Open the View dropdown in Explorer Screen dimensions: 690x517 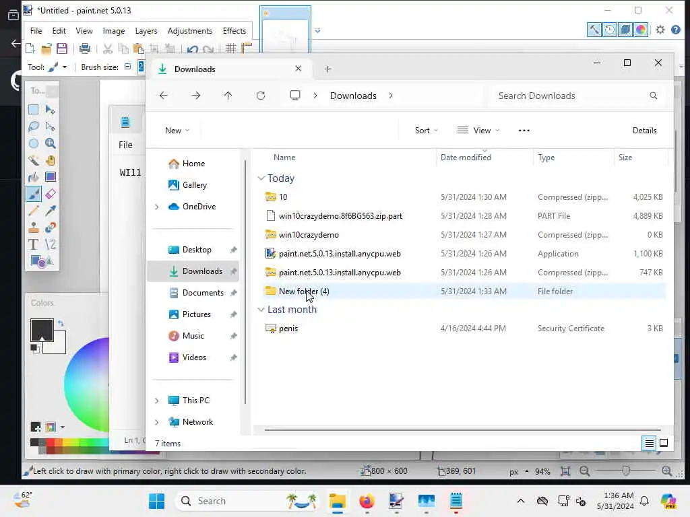pyautogui.click(x=479, y=131)
